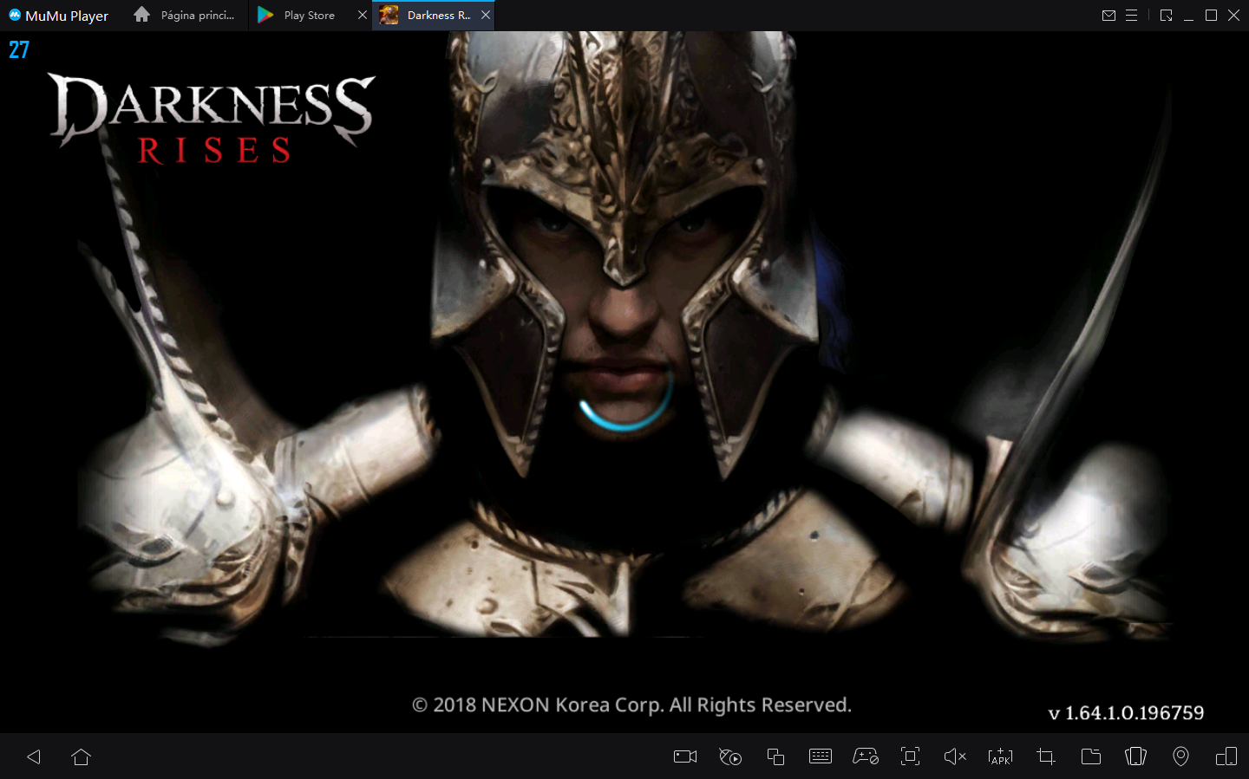Open gamepad keymapping settings
The height and width of the screenshot is (779, 1249).
click(x=866, y=756)
